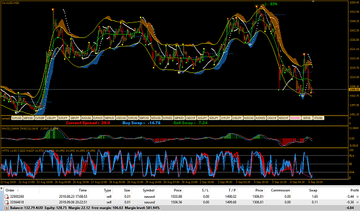
Task: Switch chart to GBPUSD symbol button
Action: pos(28,118)
